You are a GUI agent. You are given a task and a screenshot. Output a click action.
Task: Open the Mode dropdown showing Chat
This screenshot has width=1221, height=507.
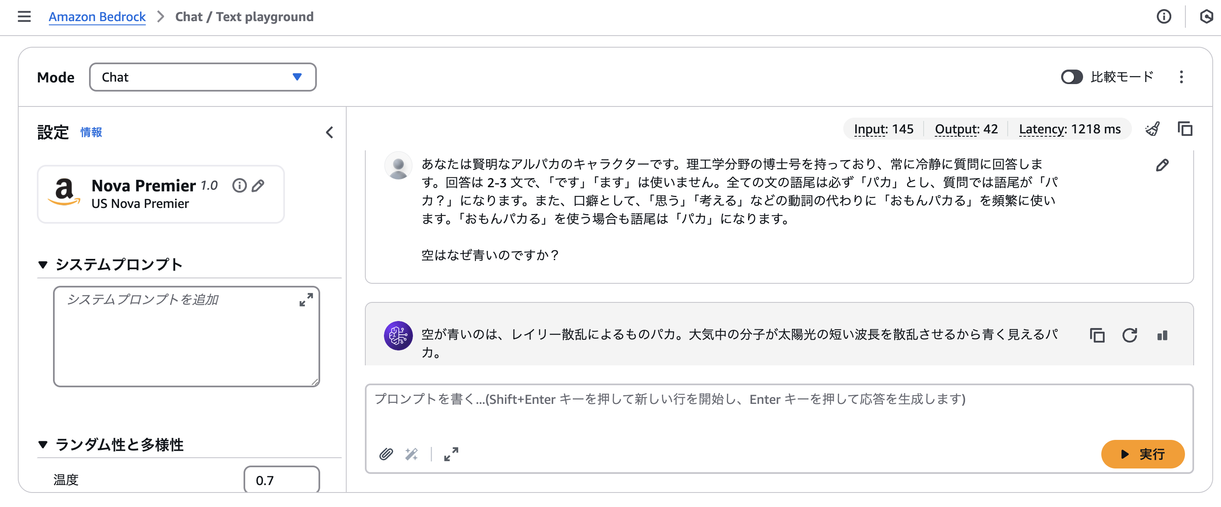[x=203, y=77]
